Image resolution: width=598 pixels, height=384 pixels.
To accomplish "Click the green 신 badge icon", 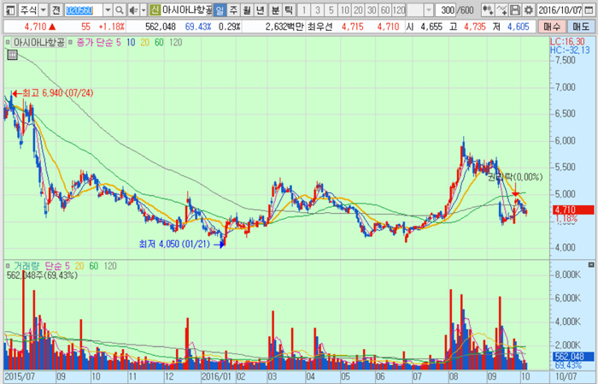I will (x=155, y=10).
